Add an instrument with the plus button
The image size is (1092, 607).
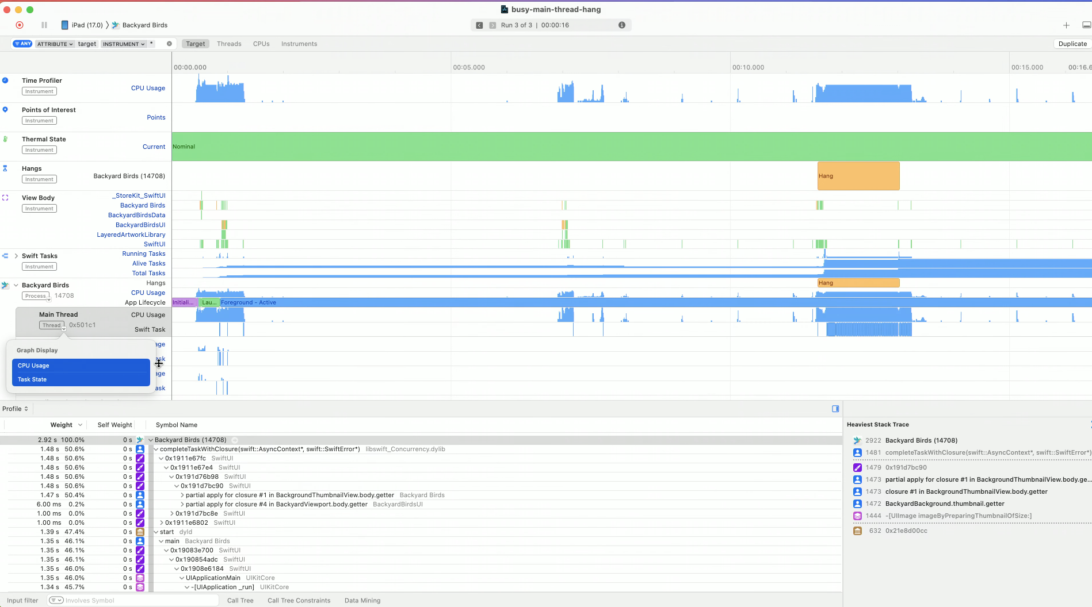(1066, 25)
